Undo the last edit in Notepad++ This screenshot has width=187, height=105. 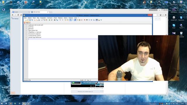[x=49, y=20]
